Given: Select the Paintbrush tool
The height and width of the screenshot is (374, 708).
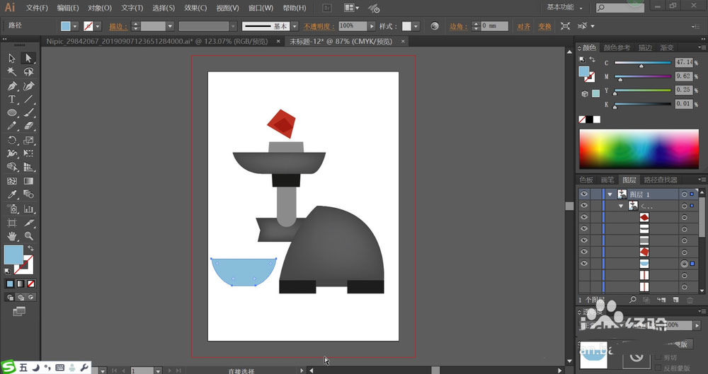Looking at the screenshot, I should point(28,113).
